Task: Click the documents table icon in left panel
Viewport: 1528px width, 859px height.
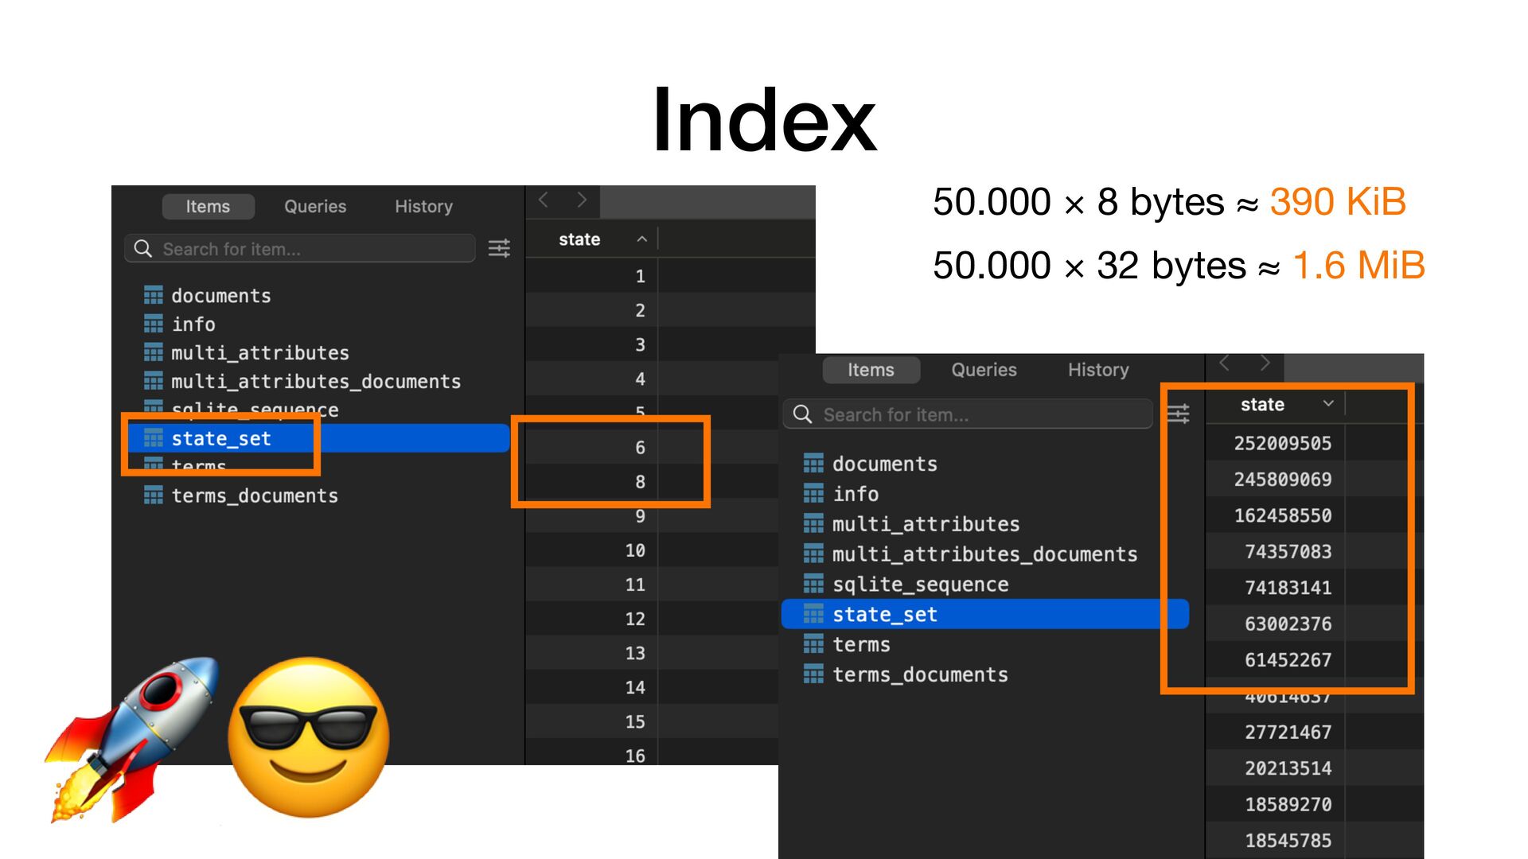Action: [153, 296]
